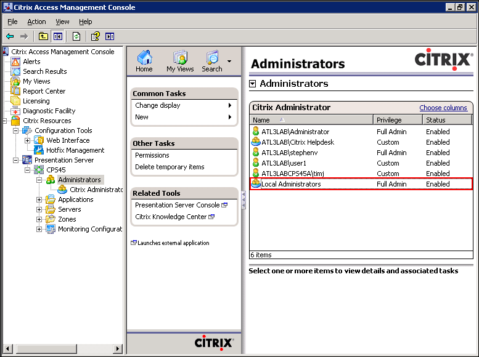This screenshot has height=357, width=479.
Task: Click the Choose columns link
Action: tap(443, 108)
